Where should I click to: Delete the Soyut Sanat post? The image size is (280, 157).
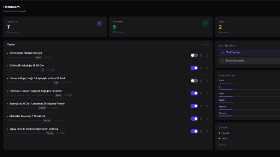[x=207, y=55]
